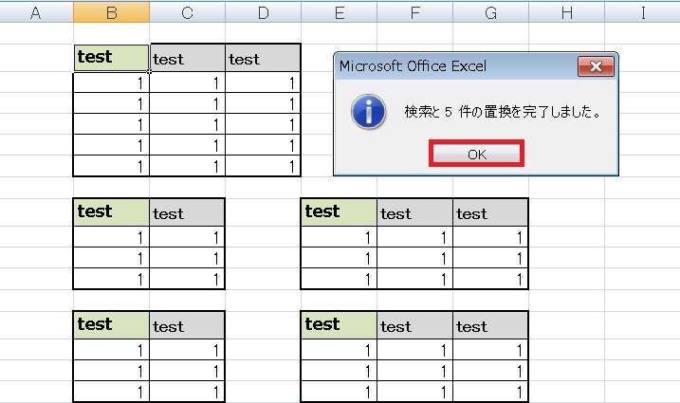Click the active green test cell in top table
The image size is (680, 403).
pos(111,57)
